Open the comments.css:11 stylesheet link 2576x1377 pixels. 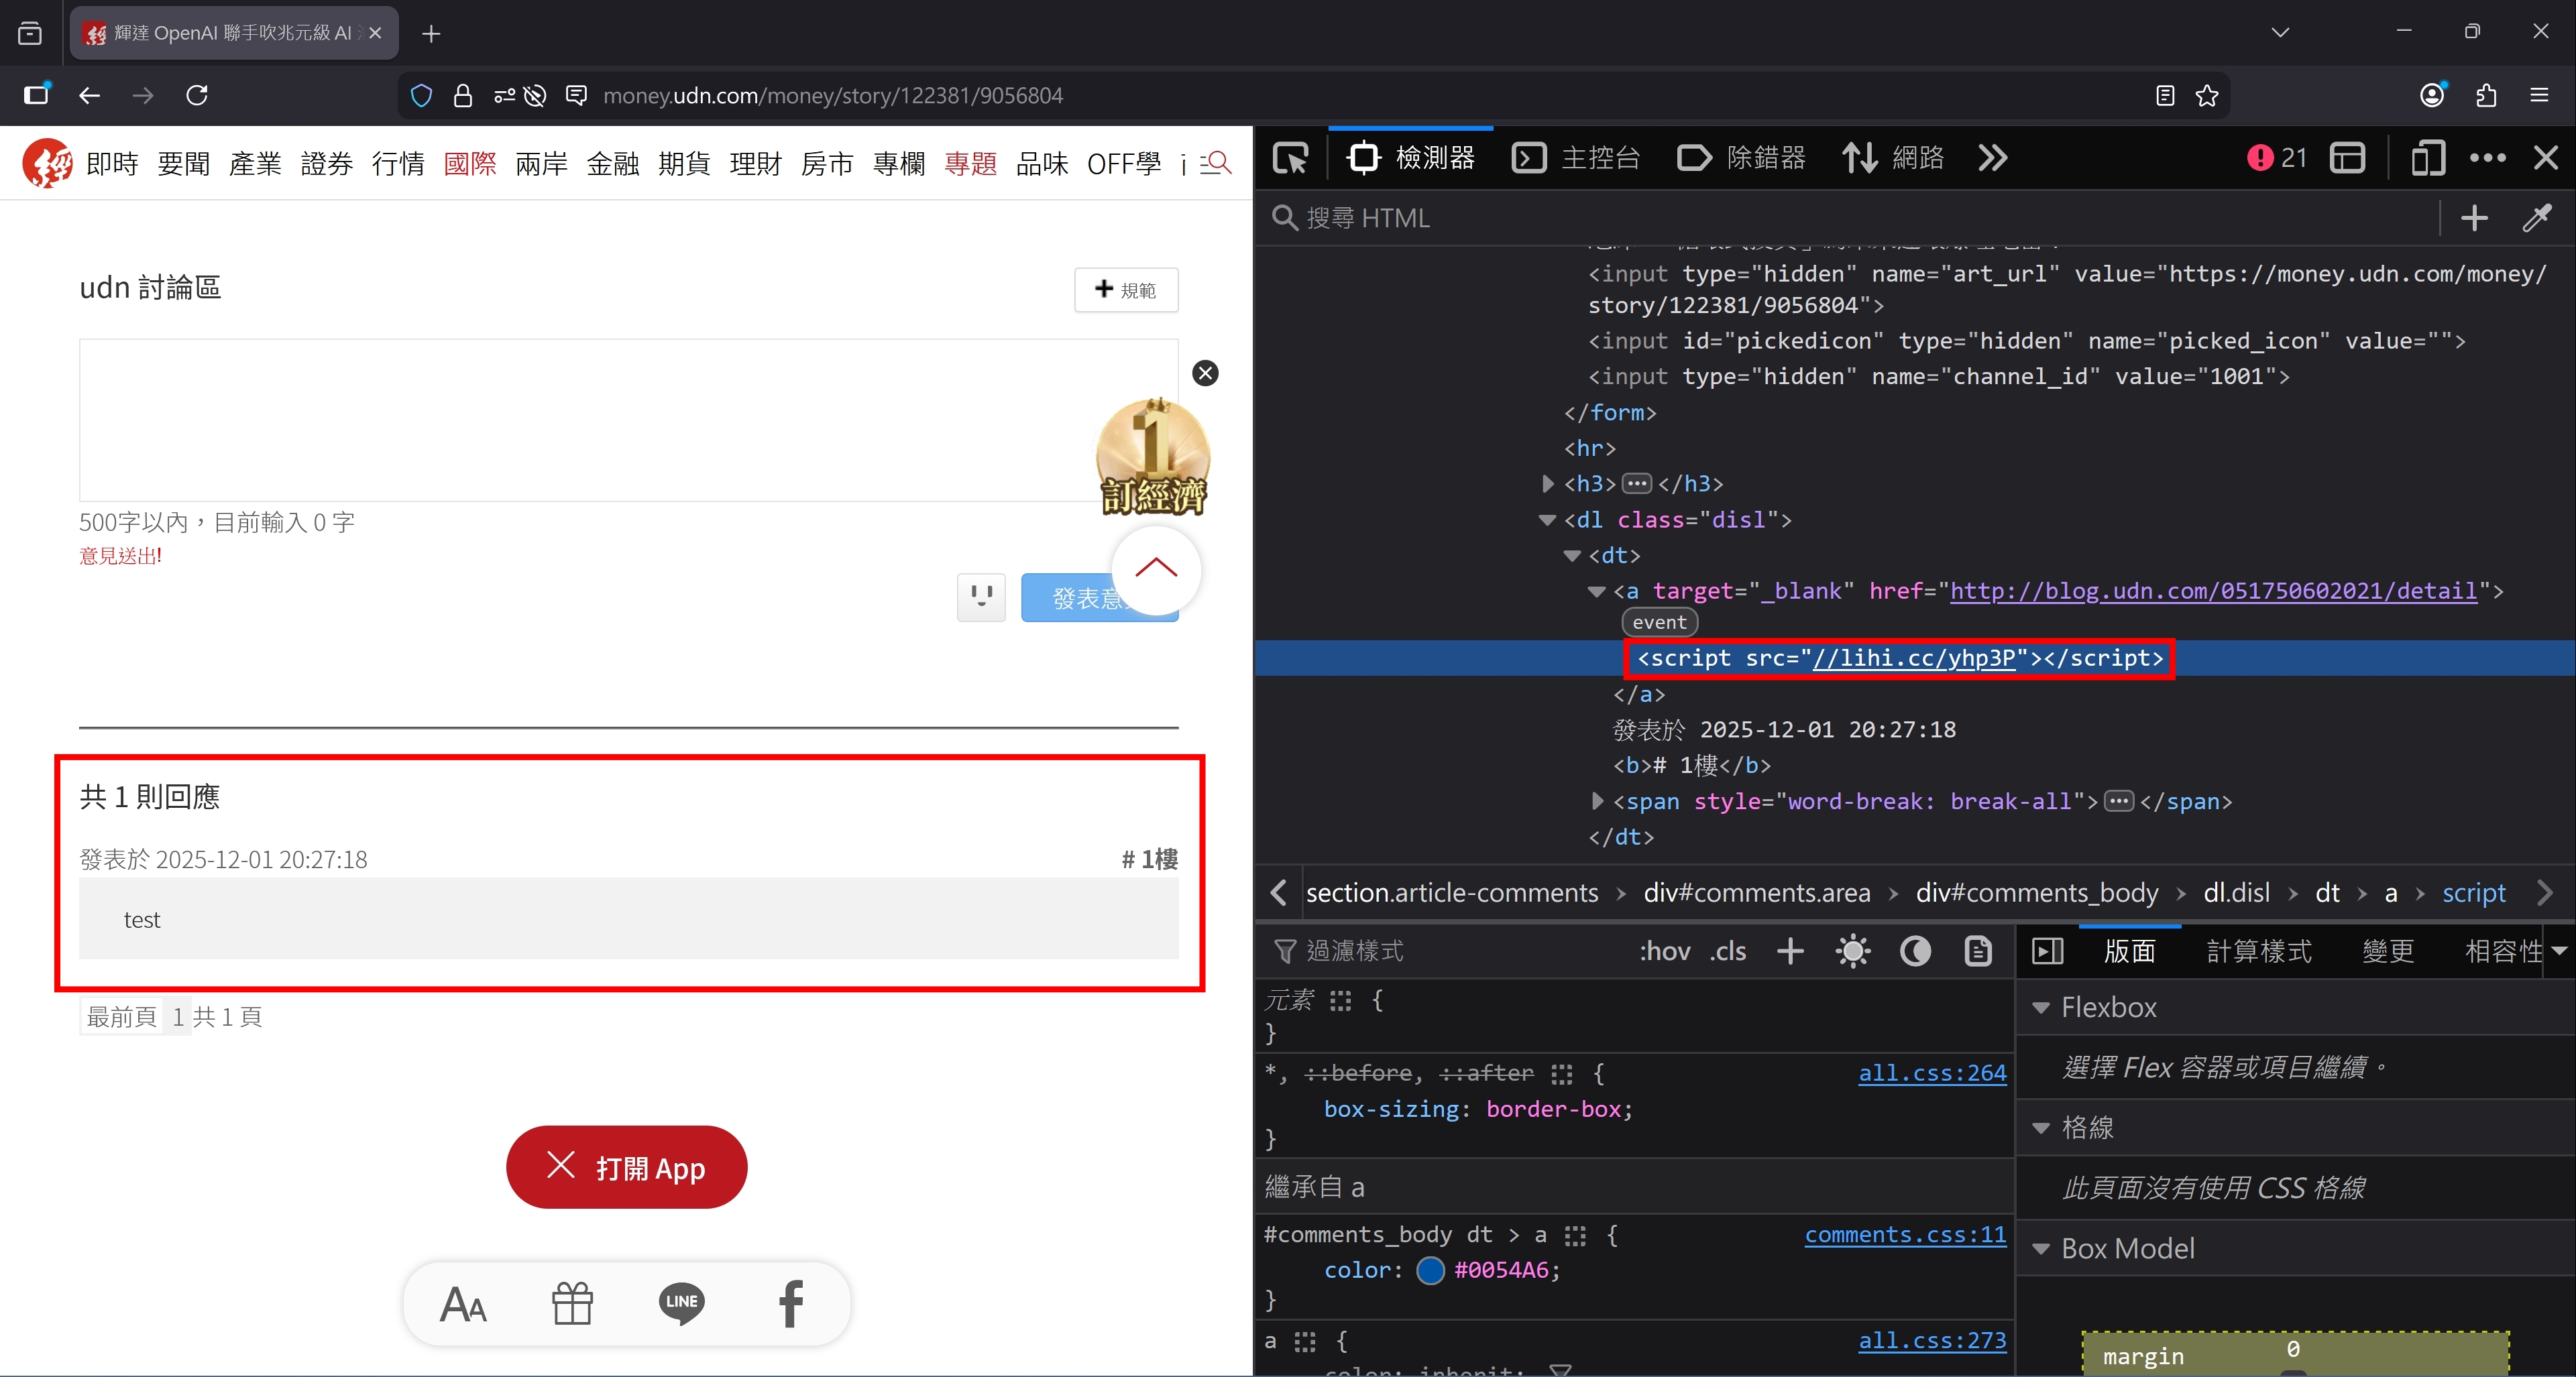pos(1905,1235)
